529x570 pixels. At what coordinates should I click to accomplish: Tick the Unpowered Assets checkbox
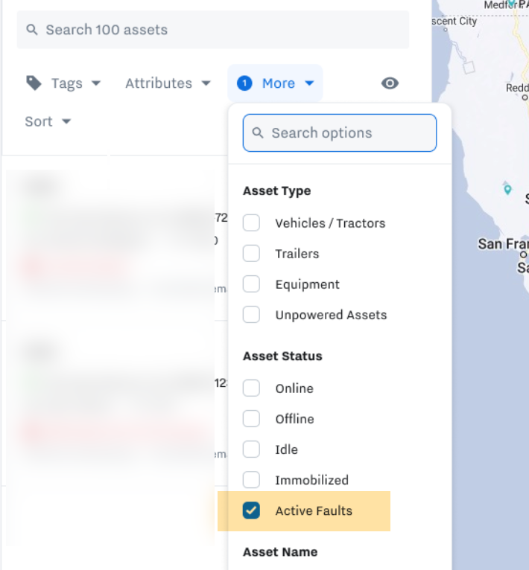(x=252, y=315)
